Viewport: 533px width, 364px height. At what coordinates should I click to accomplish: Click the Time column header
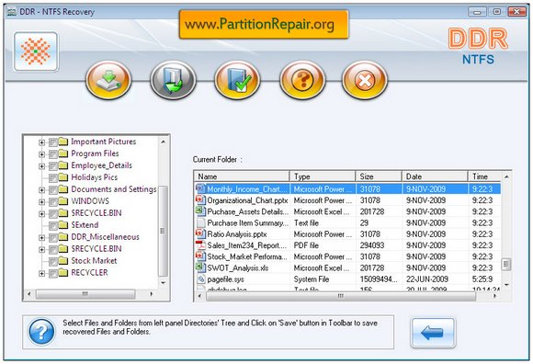(x=484, y=176)
